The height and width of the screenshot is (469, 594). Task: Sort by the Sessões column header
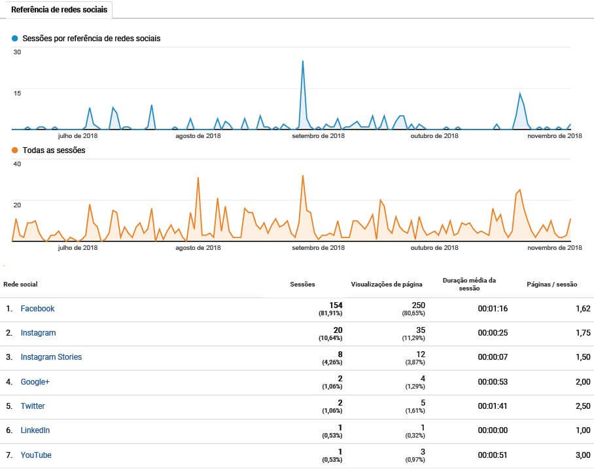click(x=302, y=285)
